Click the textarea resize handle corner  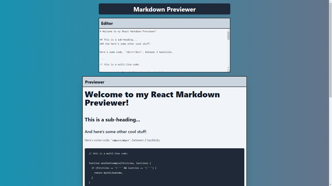point(229,71)
